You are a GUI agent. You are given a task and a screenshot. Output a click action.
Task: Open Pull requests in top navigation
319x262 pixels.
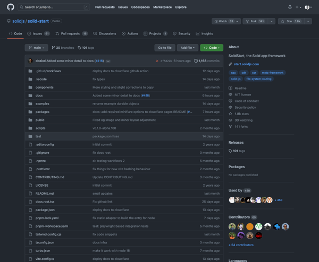pyautogui.click(x=105, y=7)
